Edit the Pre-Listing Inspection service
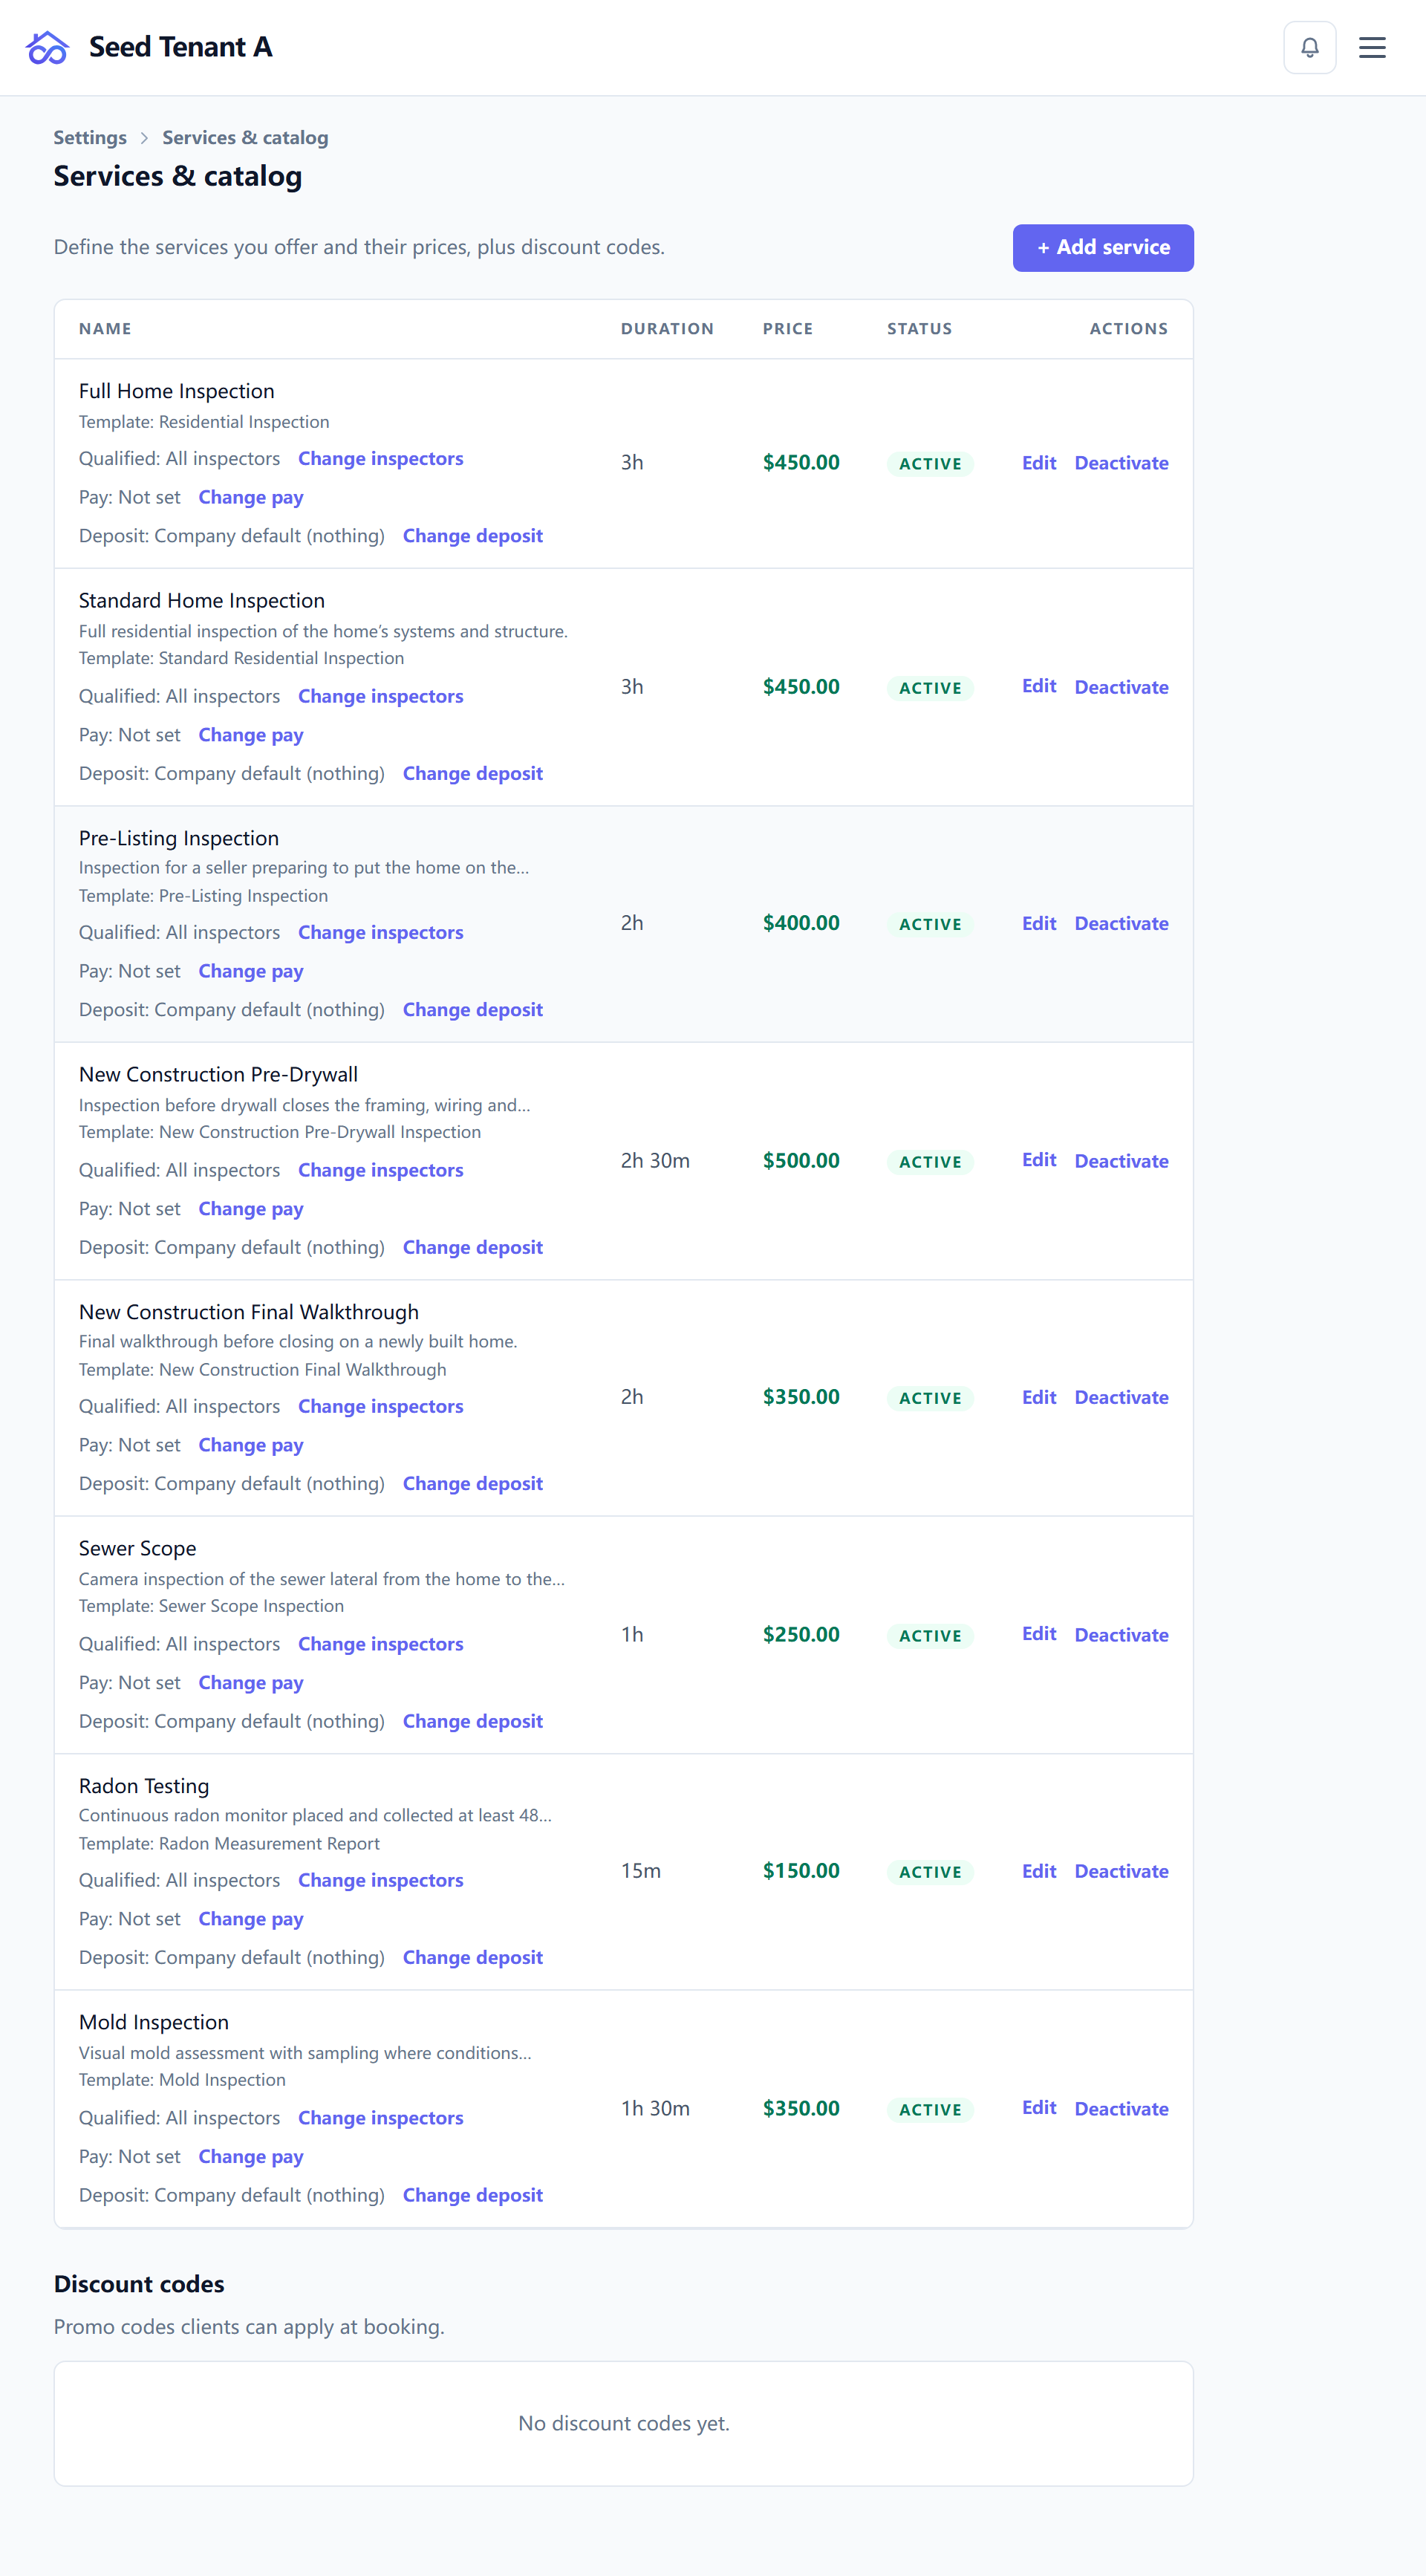 click(1039, 923)
